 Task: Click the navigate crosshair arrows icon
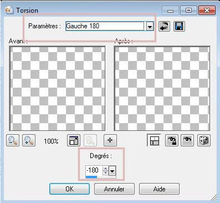pos(110,140)
